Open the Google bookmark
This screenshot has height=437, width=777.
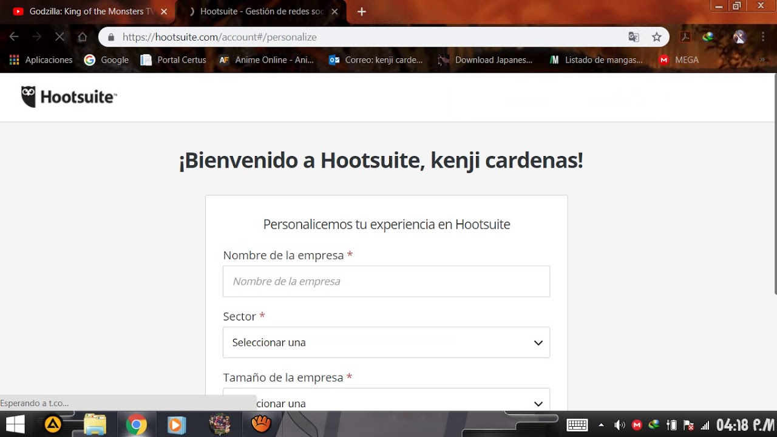point(106,60)
